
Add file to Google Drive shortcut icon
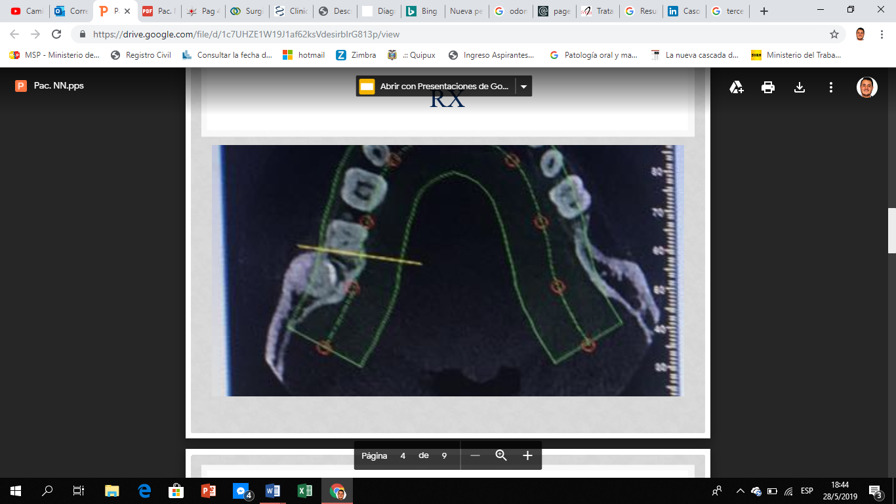tap(737, 87)
